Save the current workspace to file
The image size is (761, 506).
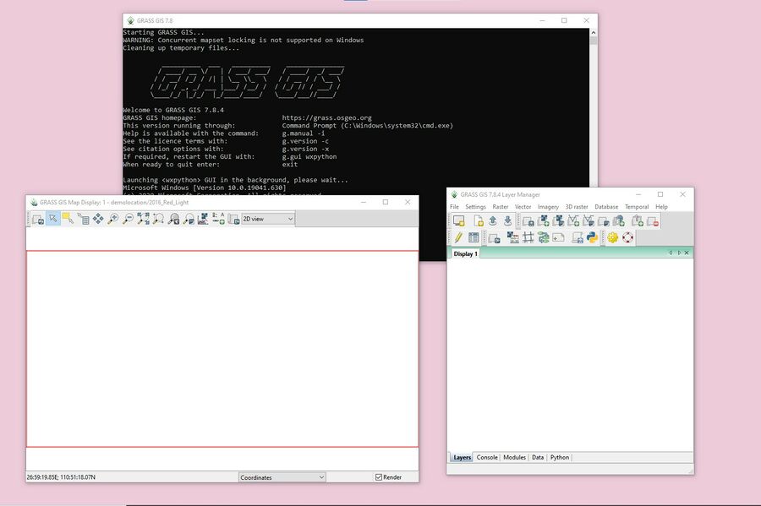[x=508, y=220]
